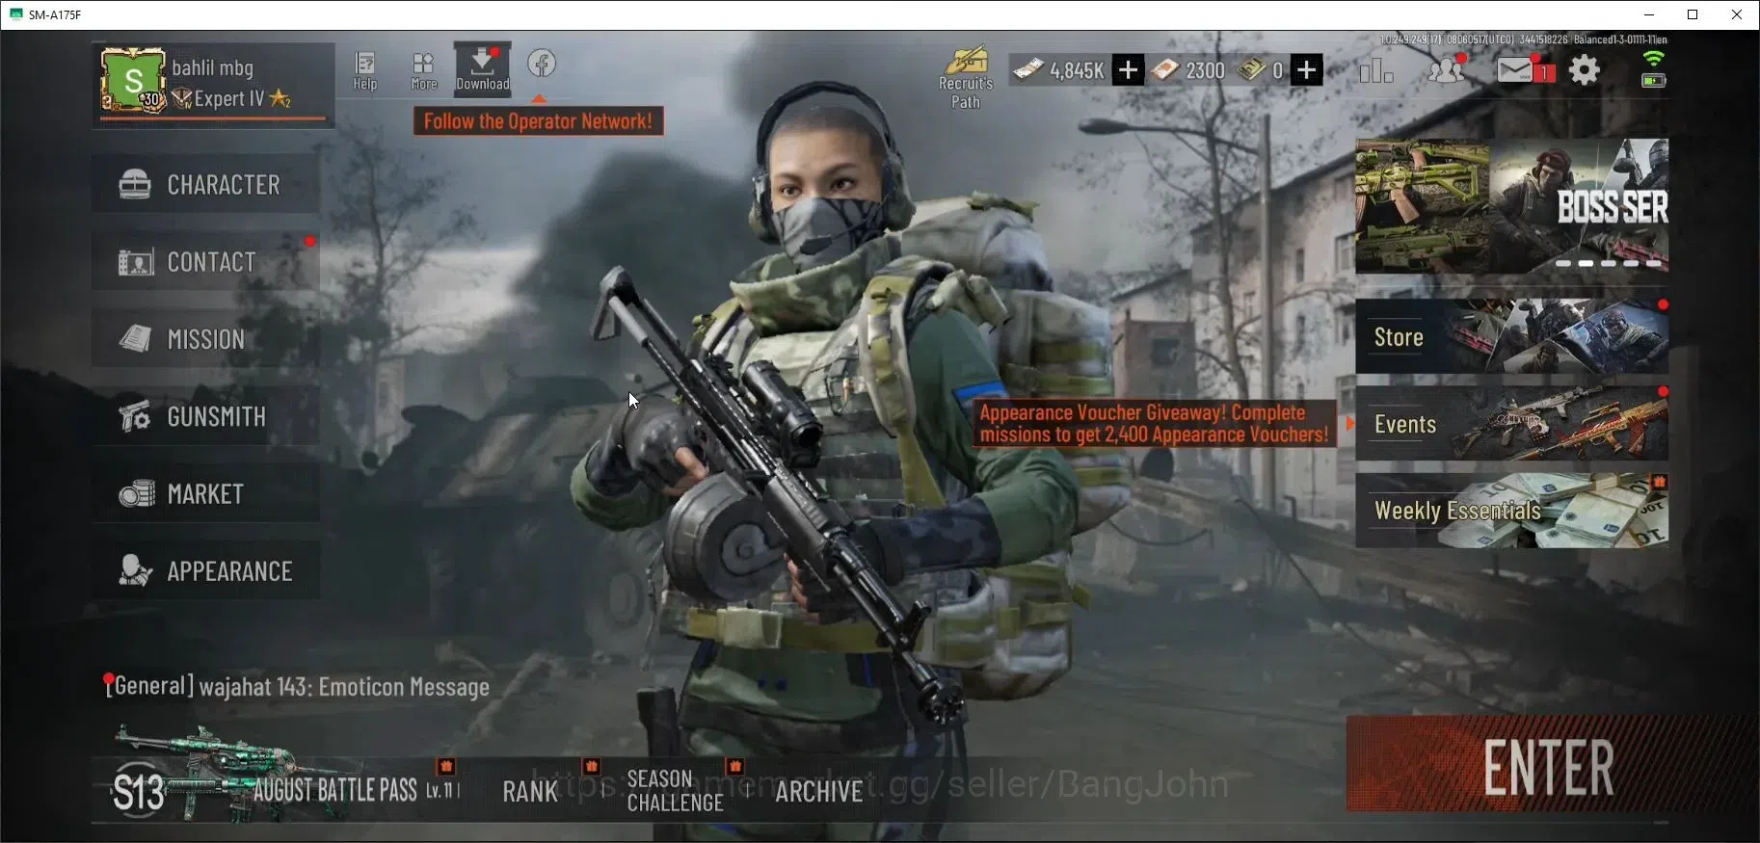Open Weekly Essentials offer

(1511, 511)
